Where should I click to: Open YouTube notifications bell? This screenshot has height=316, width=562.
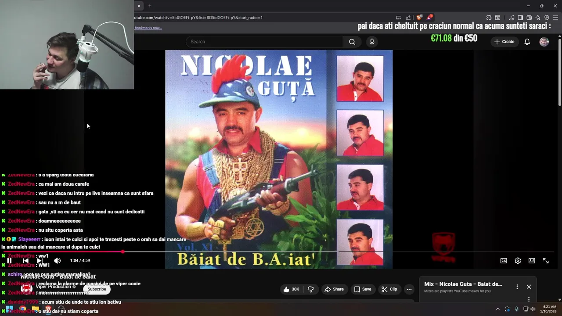527,42
